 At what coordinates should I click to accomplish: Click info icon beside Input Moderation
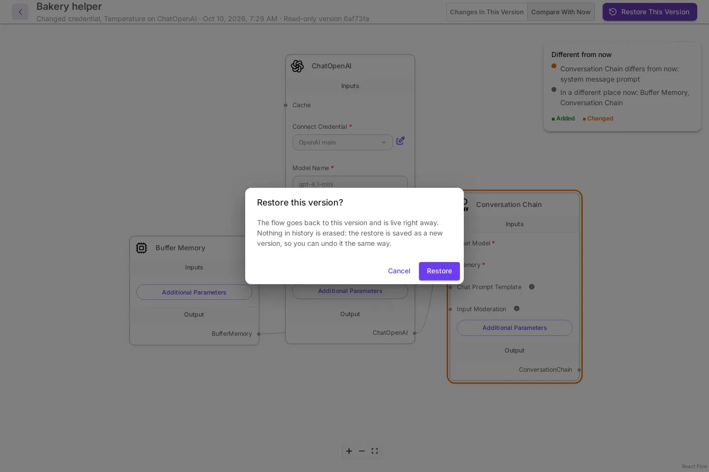click(516, 308)
